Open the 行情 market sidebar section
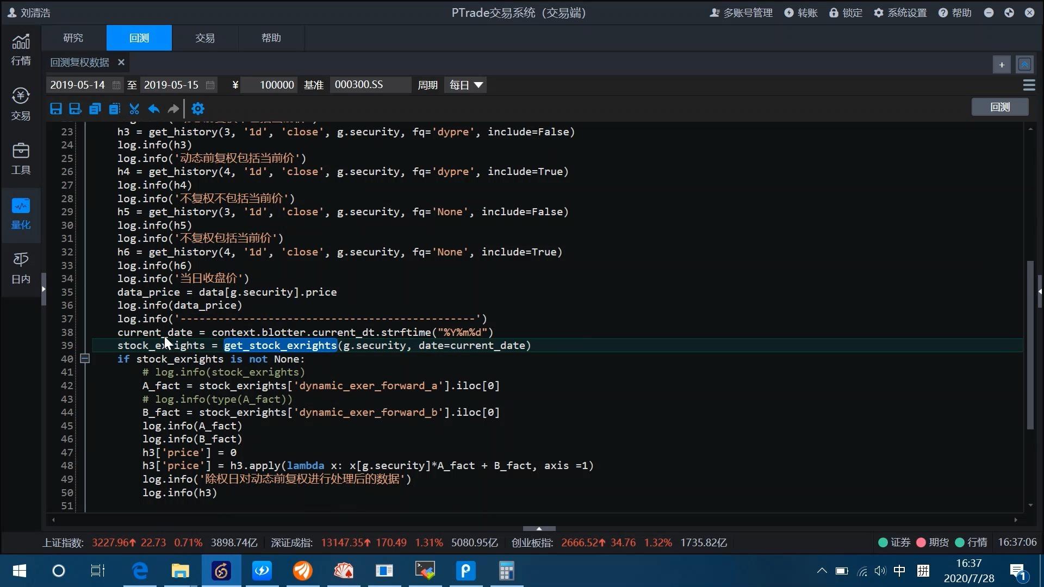The image size is (1044, 587). (21, 49)
